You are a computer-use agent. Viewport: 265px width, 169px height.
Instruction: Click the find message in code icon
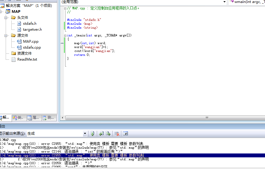[x=93, y=133]
